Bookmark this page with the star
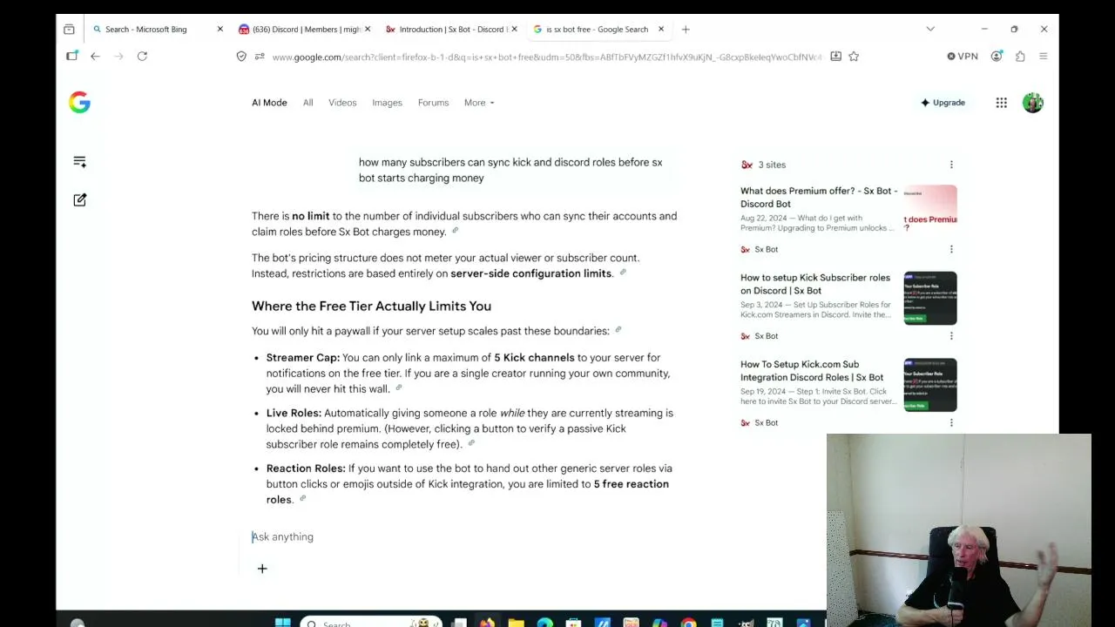 coord(854,56)
